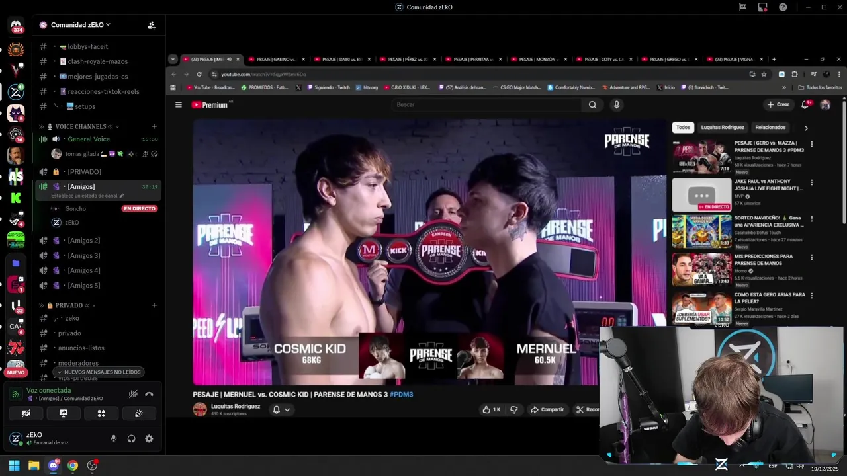
Task: Open the hltv.org bookmark
Action: (366, 87)
